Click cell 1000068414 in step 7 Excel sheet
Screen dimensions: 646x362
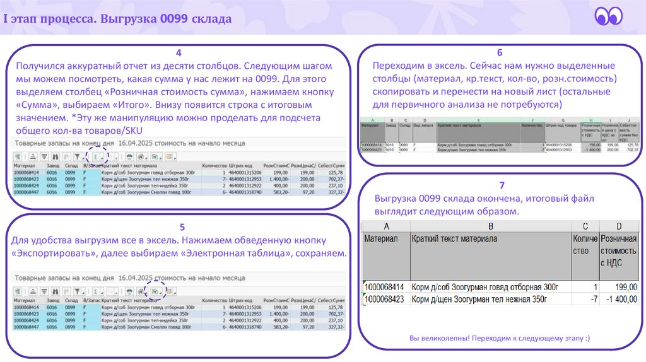tap(387, 287)
